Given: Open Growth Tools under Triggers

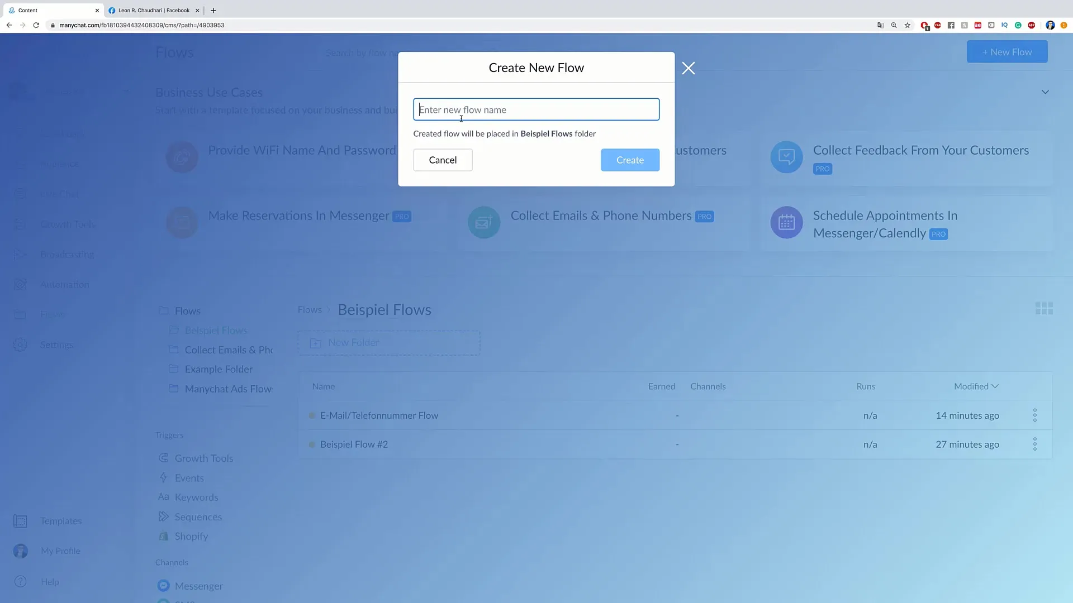Looking at the screenshot, I should [203, 458].
